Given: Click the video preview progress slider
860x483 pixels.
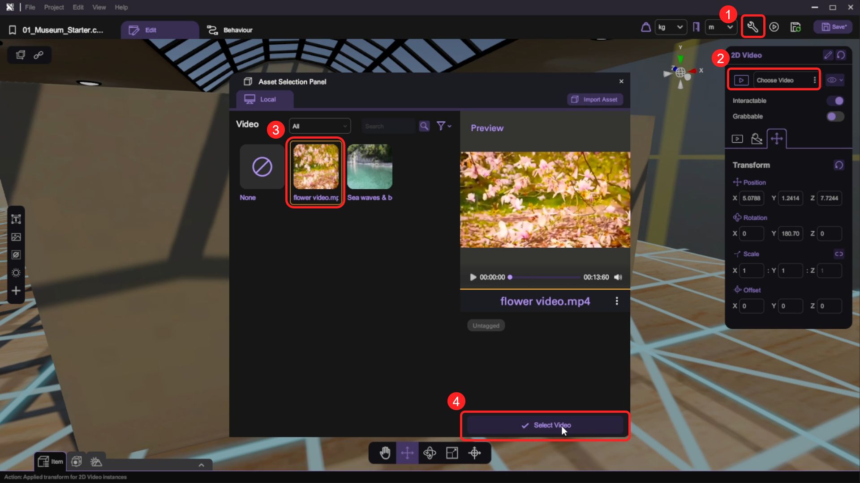Looking at the screenshot, I should coord(545,277).
